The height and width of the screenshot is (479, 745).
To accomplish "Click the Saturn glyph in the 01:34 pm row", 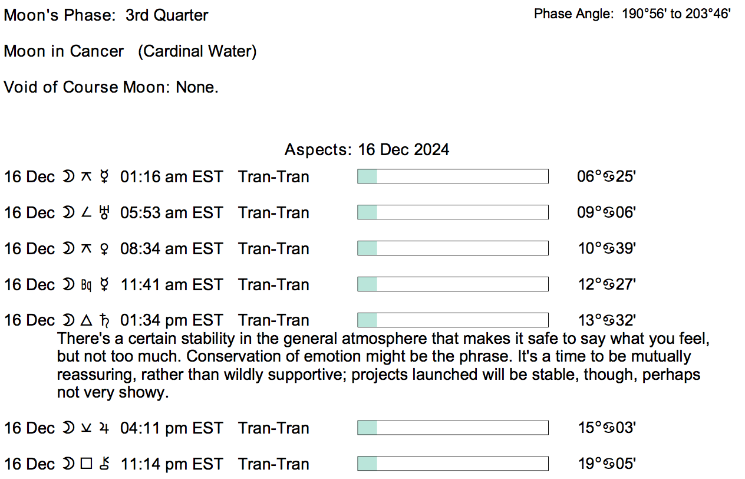I will coord(106,320).
